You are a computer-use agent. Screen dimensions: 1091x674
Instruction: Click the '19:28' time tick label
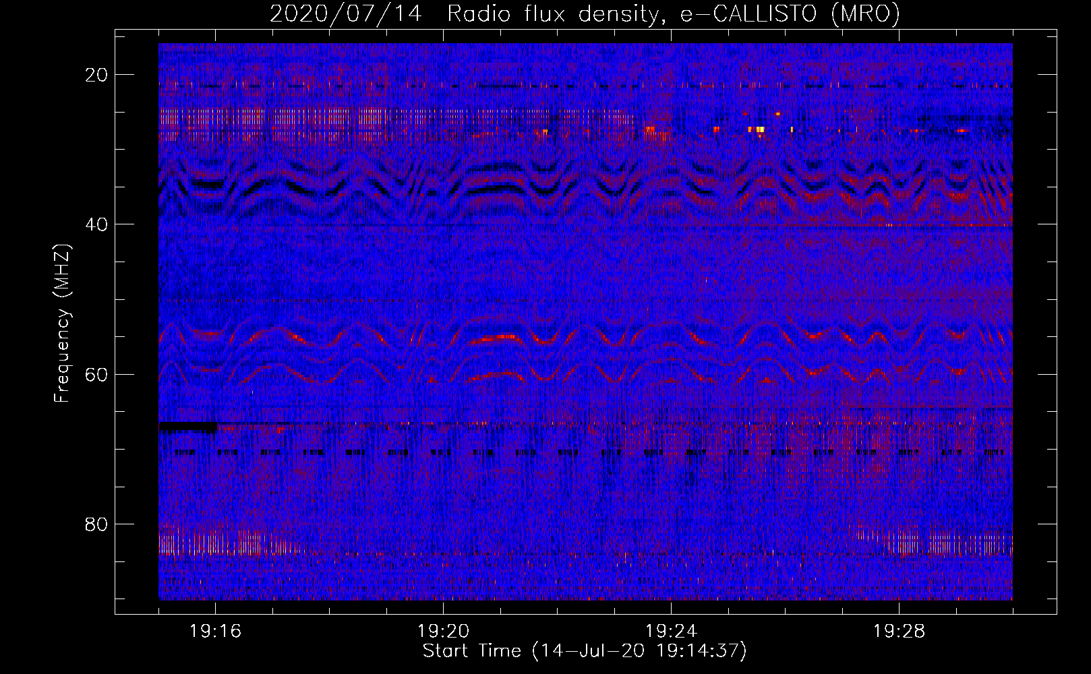[899, 632]
